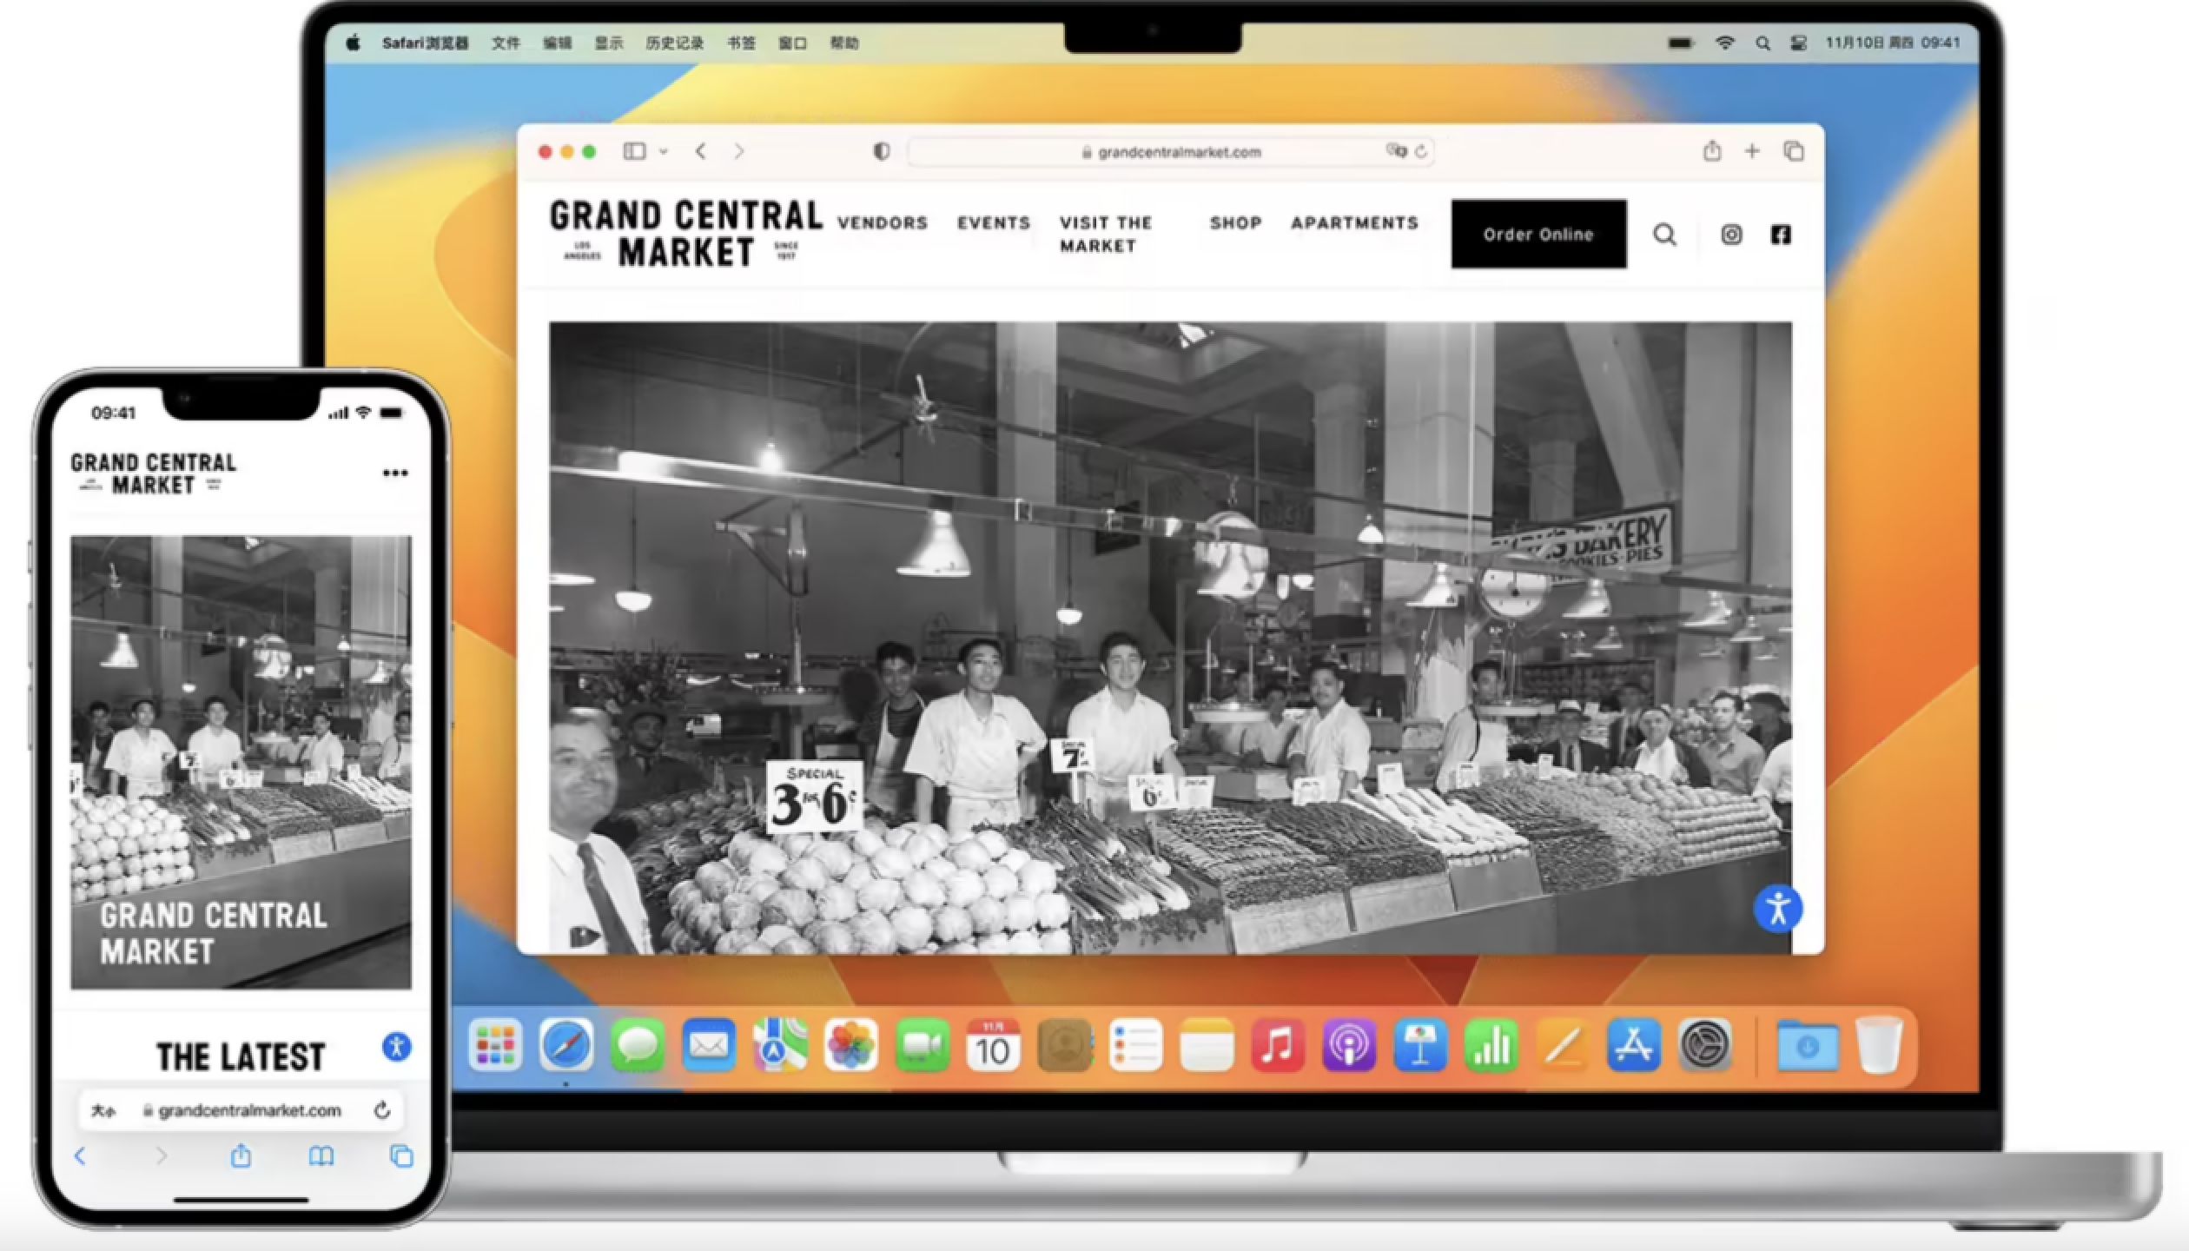Open Messages in the dock
Viewport: 2189px width, 1251px height.
click(x=638, y=1045)
